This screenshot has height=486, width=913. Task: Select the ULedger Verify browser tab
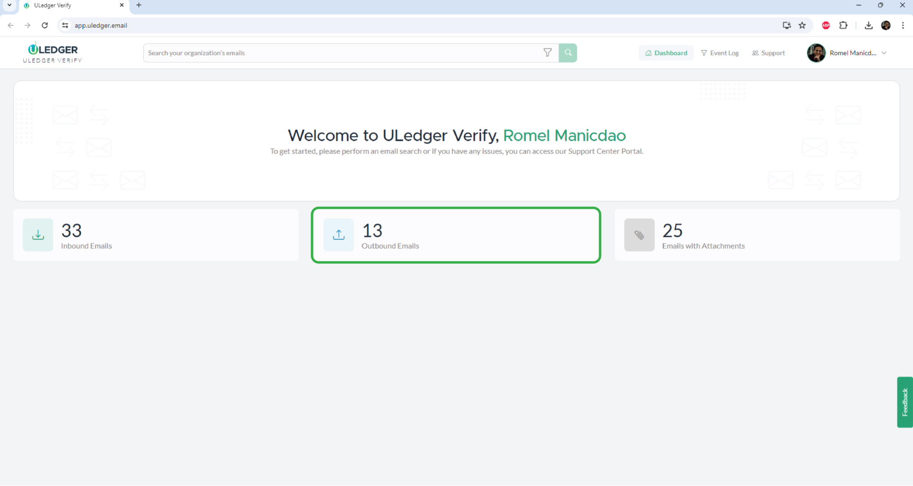click(74, 6)
